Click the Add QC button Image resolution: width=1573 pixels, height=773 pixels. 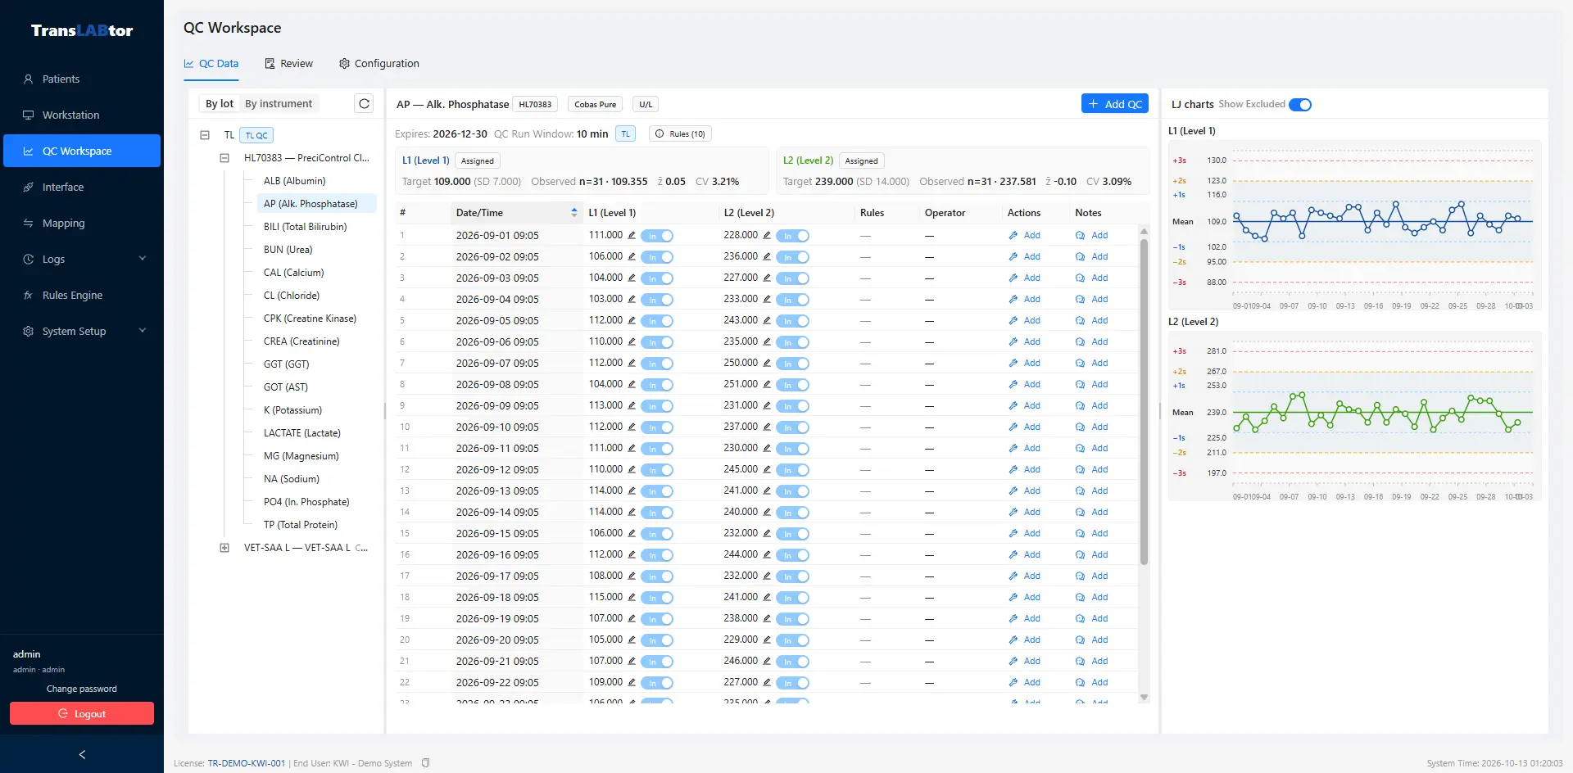point(1115,104)
